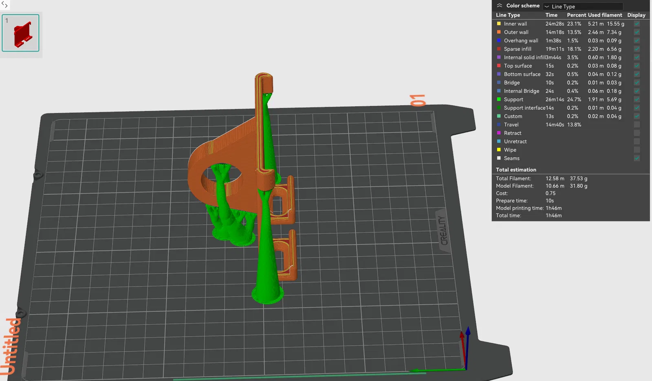Click the Total Filament weight "37.53 g"
The image size is (652, 381).
pyautogui.click(x=579, y=179)
